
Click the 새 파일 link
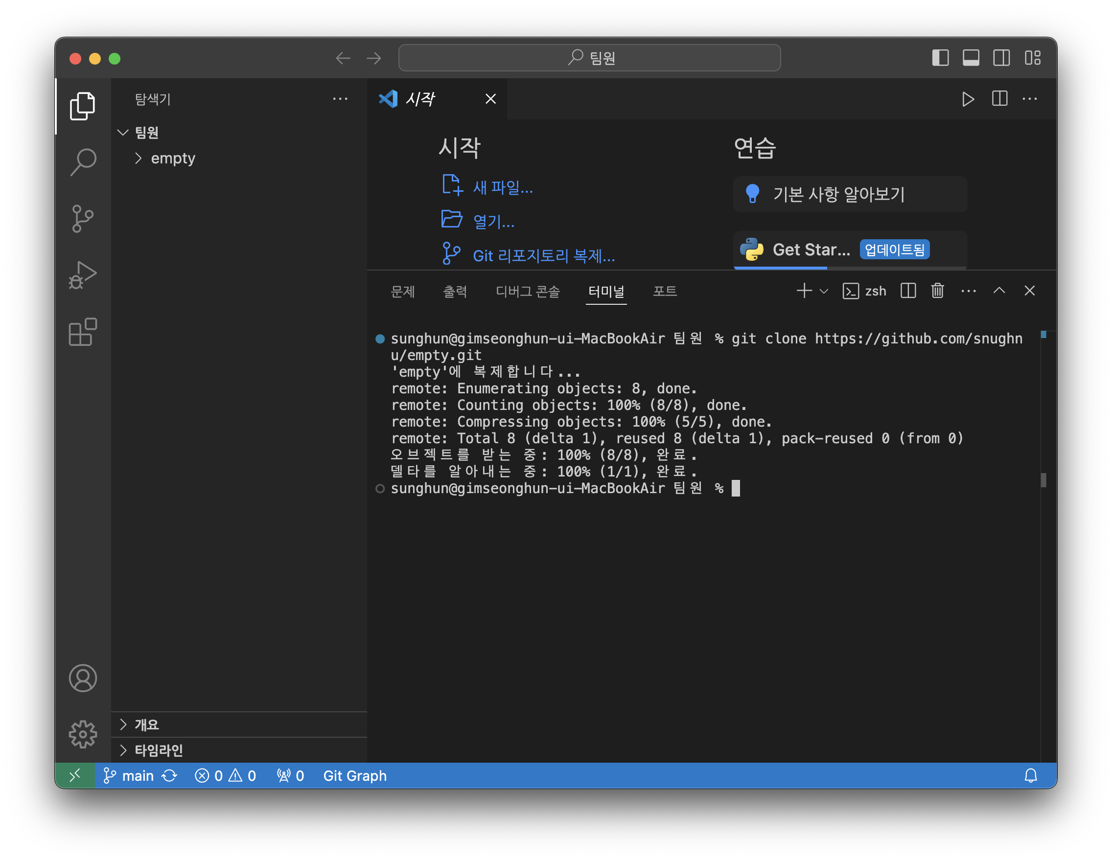point(503,187)
